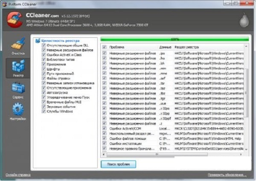Click the Неверные записи установщика option label
Viewport: 256px width, 181px height.
pyautogui.click(x=70, y=83)
